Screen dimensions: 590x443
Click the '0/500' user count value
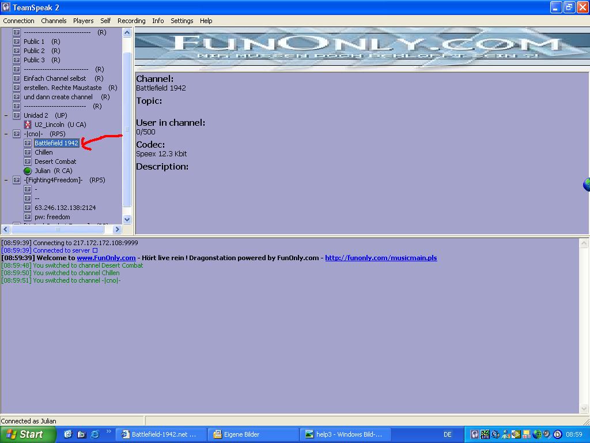click(146, 132)
